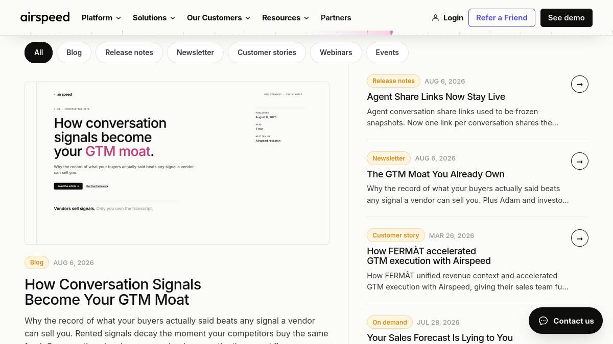The height and width of the screenshot is (344, 613).
Task: Click the Agent Share Links article description text
Action: coord(462,117)
